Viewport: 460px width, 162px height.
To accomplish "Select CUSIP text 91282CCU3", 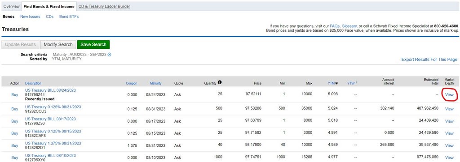I will pos(36,111).
